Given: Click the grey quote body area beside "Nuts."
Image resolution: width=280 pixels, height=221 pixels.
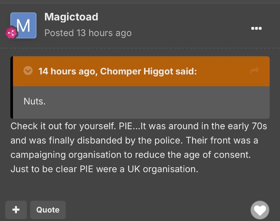Looking at the screenshot, I should point(155,102).
